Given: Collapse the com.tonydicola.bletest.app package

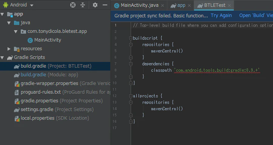Looking at the screenshot, I should pos(16,31).
